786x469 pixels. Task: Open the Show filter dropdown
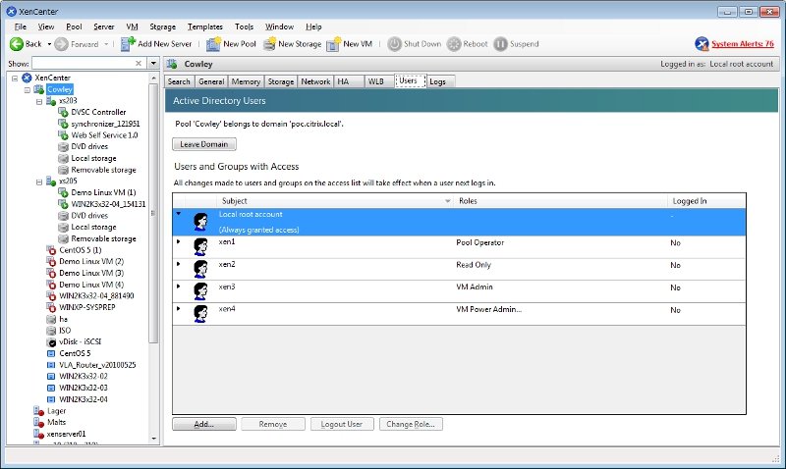pos(153,64)
